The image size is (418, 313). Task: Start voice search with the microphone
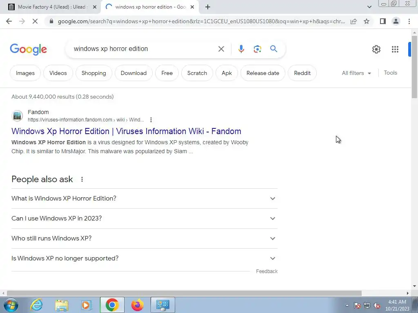(x=241, y=49)
